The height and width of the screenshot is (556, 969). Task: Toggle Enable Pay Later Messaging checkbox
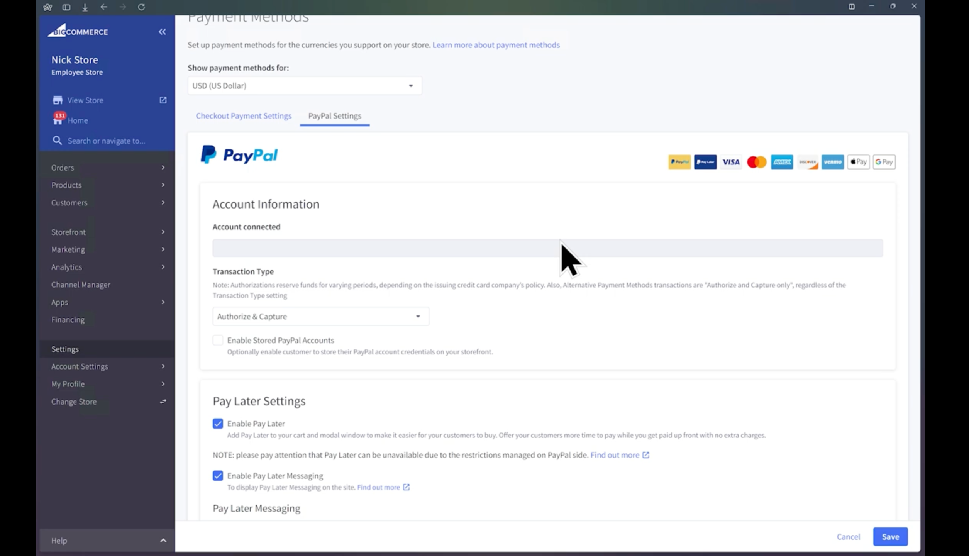218,476
